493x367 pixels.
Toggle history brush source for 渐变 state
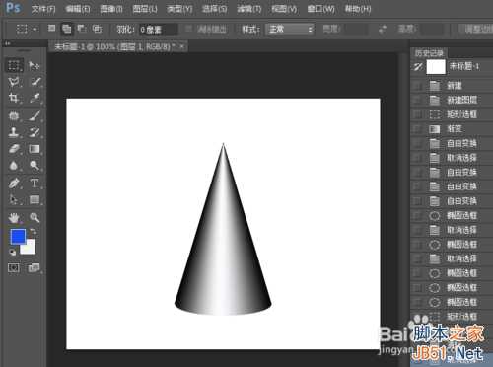pyautogui.click(x=418, y=129)
